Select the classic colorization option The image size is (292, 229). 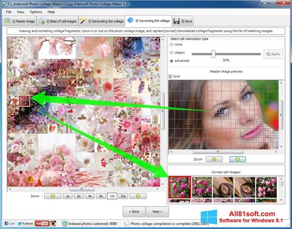tap(172, 53)
